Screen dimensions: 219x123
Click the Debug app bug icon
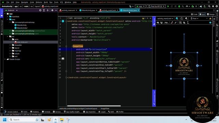[x=179, y=6]
